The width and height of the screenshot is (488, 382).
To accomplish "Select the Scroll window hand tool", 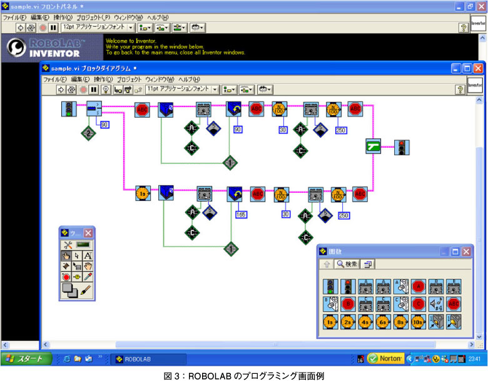I will (x=88, y=266).
